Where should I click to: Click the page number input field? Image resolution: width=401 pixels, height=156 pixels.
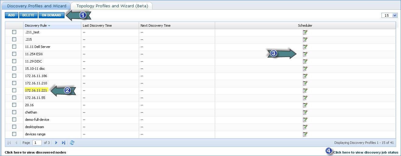[37, 143]
